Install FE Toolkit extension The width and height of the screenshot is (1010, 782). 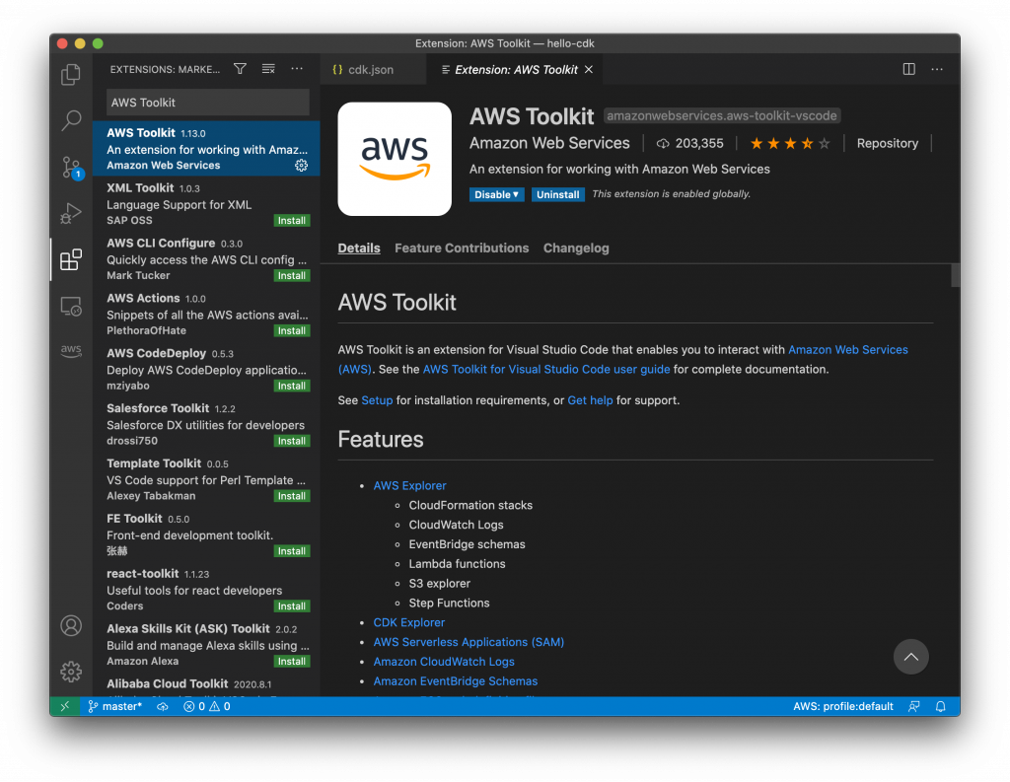pyautogui.click(x=292, y=550)
